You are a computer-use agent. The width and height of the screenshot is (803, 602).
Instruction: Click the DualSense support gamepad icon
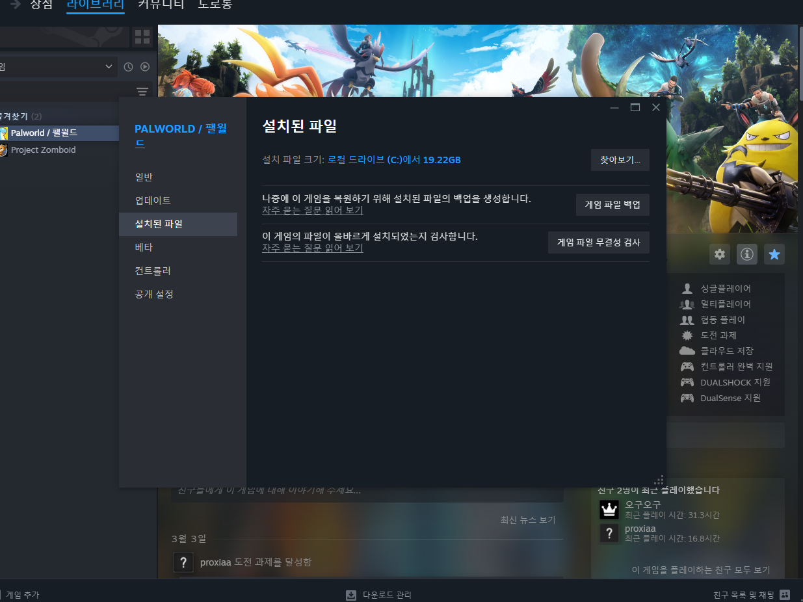[687, 398]
